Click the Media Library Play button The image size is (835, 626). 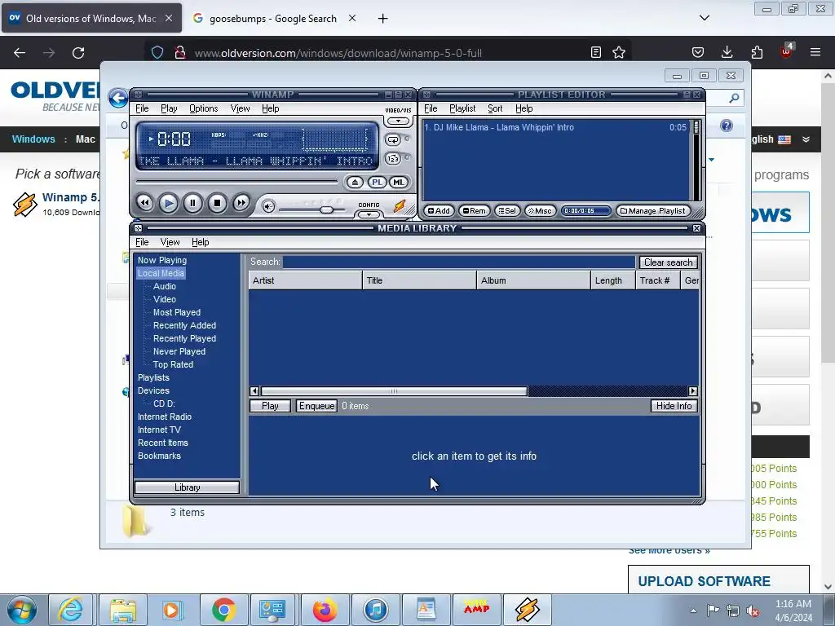[x=270, y=406]
